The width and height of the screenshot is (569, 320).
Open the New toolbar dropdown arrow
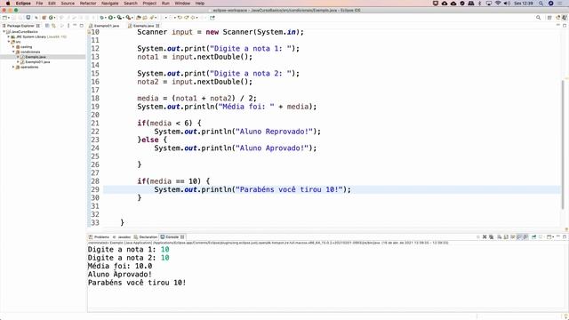click(x=9, y=18)
